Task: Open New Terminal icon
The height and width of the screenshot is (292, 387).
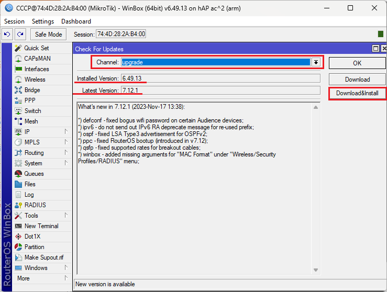Action: 18,226
